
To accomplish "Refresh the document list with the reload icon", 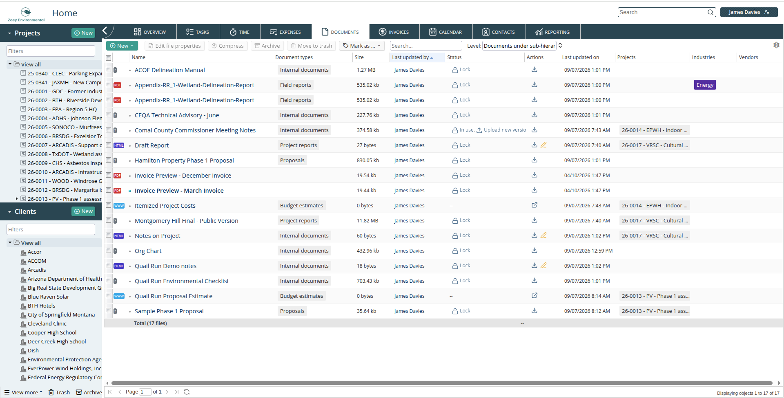I will (x=187, y=392).
